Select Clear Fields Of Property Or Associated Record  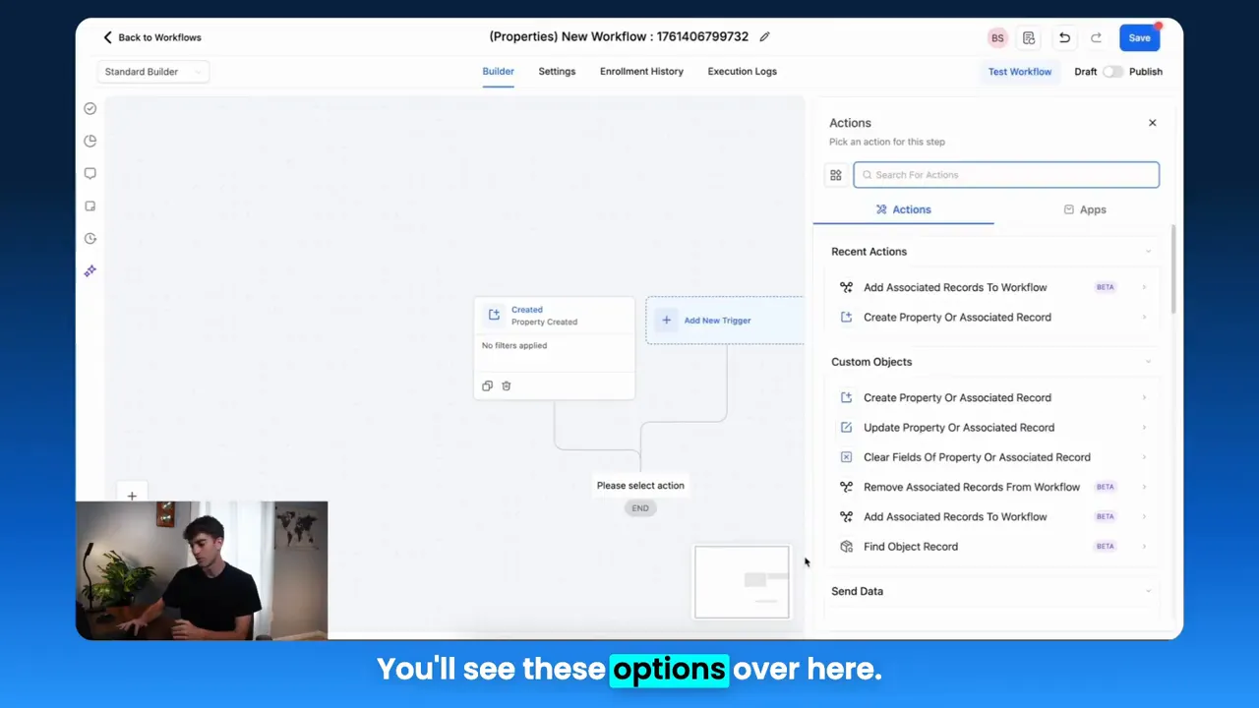(993, 457)
